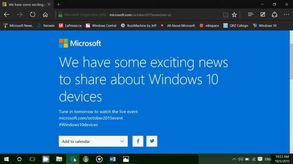293x164 pixels.
Task: Select the 'We have some exciting' tab
Action: click(27, 4)
